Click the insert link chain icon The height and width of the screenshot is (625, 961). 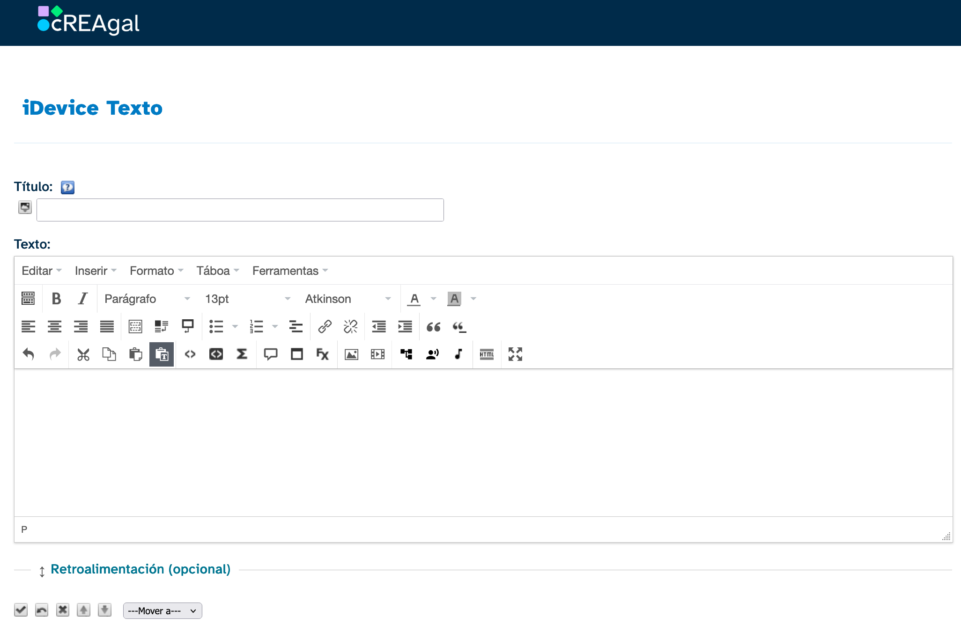pyautogui.click(x=325, y=326)
